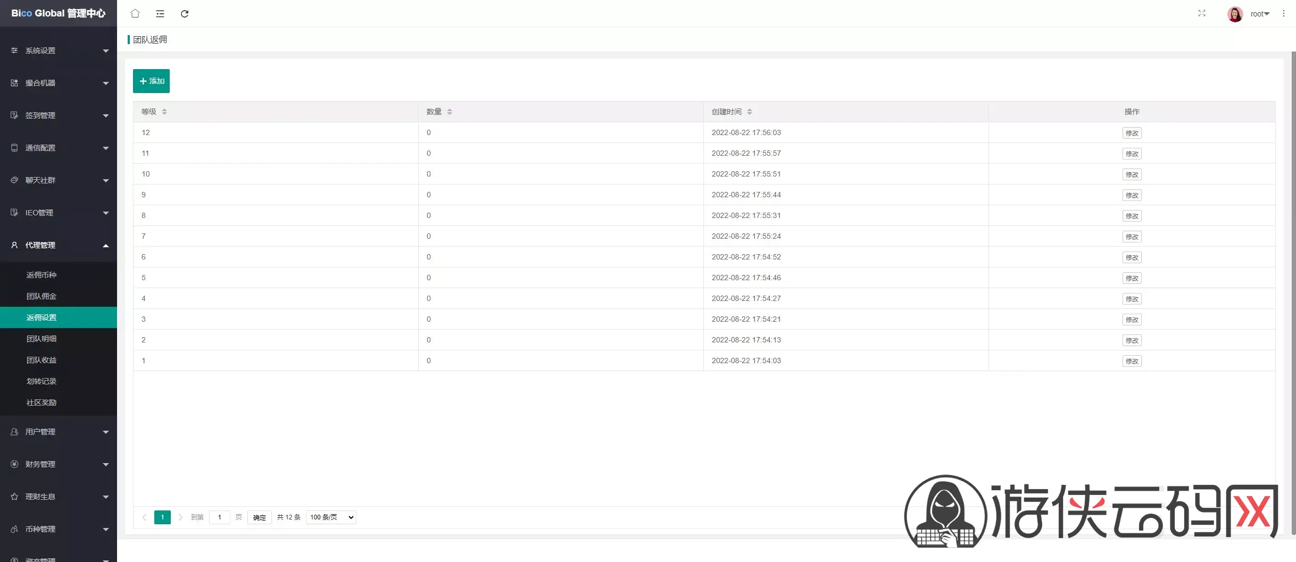Open the 100 条/页 page size dropdown

[x=331, y=517]
